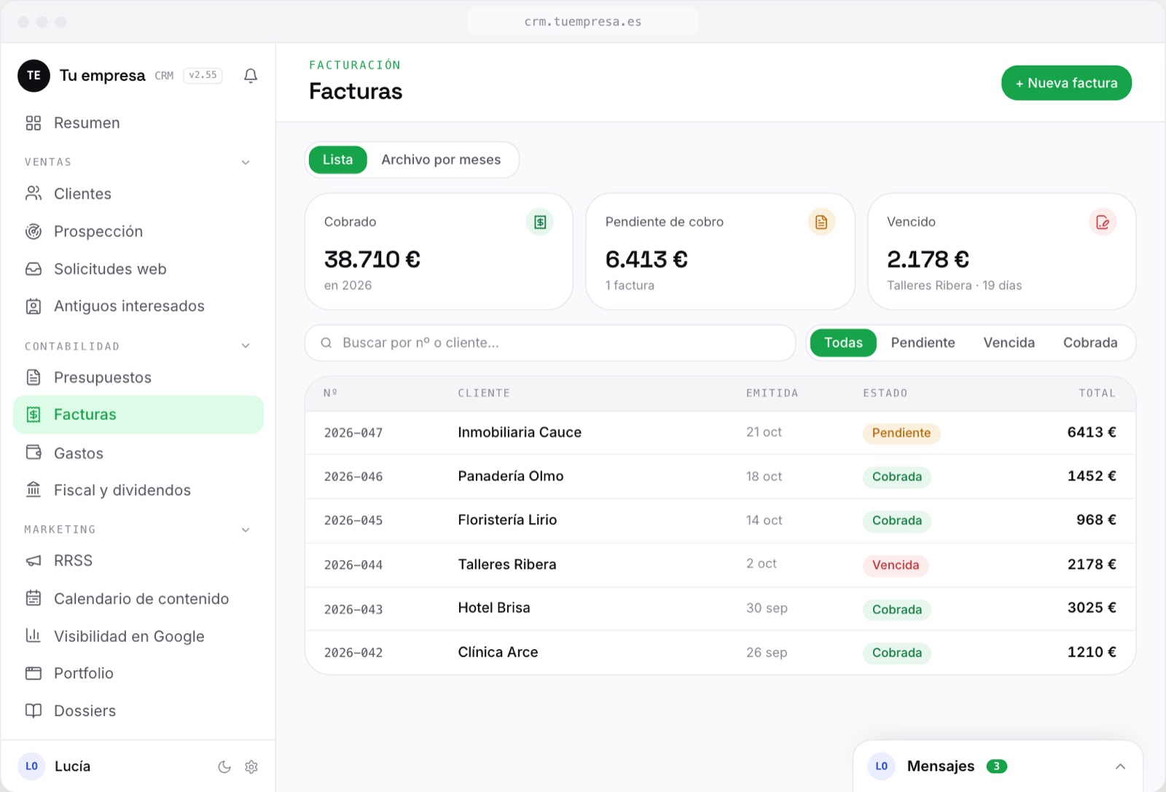The image size is (1166, 792).
Task: Click the Antiguos interesados contact icon
Action: tap(34, 306)
